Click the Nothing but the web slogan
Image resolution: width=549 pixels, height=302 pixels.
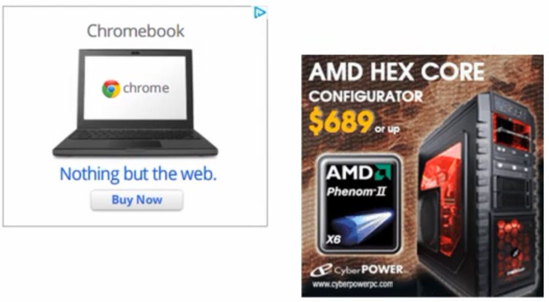[138, 174]
